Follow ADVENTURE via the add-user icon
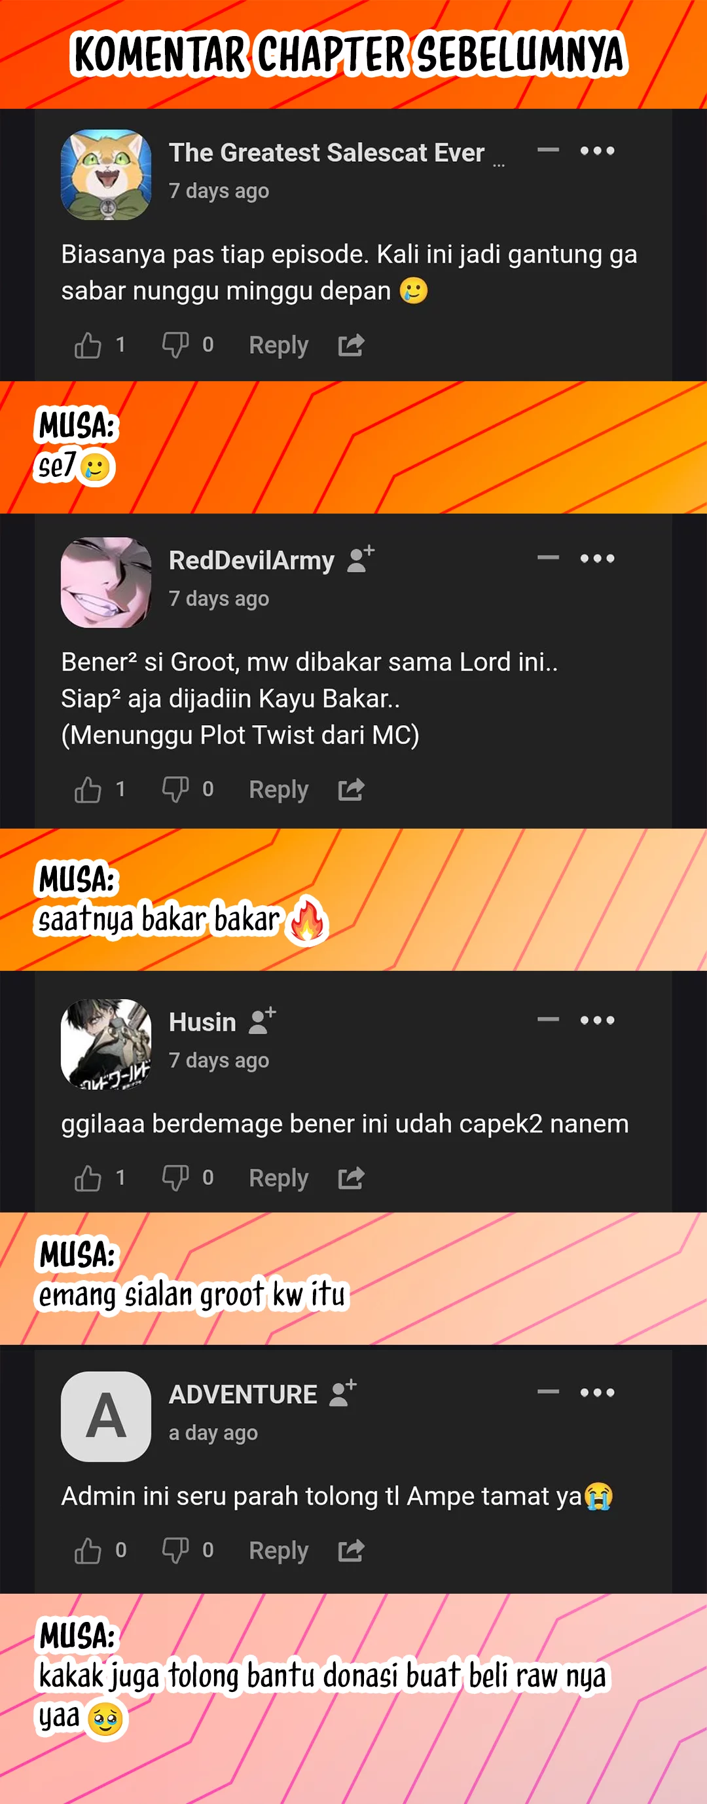 coord(344,1394)
